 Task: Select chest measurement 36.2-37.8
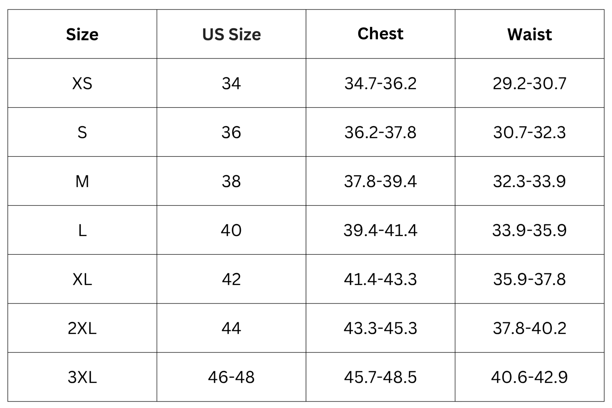coord(380,132)
